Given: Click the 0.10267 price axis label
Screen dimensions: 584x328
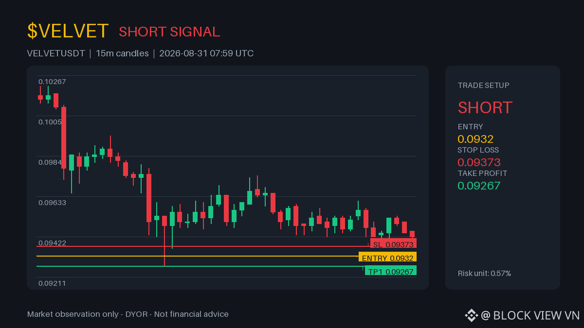Looking at the screenshot, I should (52, 82).
